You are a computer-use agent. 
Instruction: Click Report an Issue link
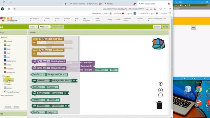coord(127,20)
